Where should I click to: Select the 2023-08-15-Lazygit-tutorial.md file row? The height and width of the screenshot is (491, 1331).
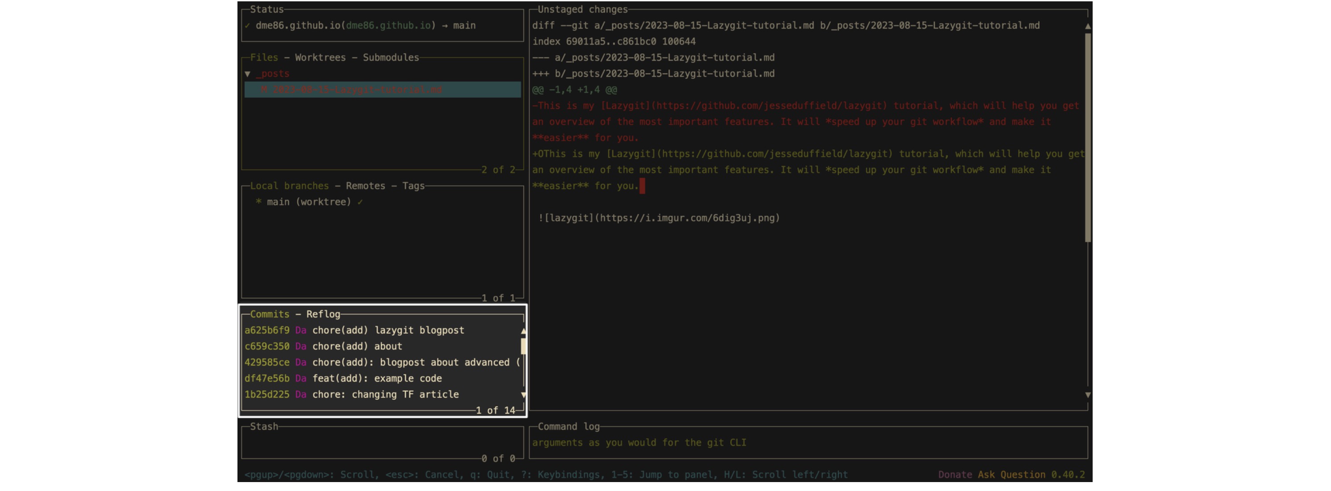(383, 90)
